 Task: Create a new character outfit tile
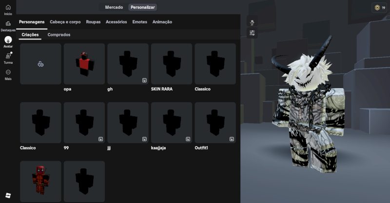(x=40, y=64)
